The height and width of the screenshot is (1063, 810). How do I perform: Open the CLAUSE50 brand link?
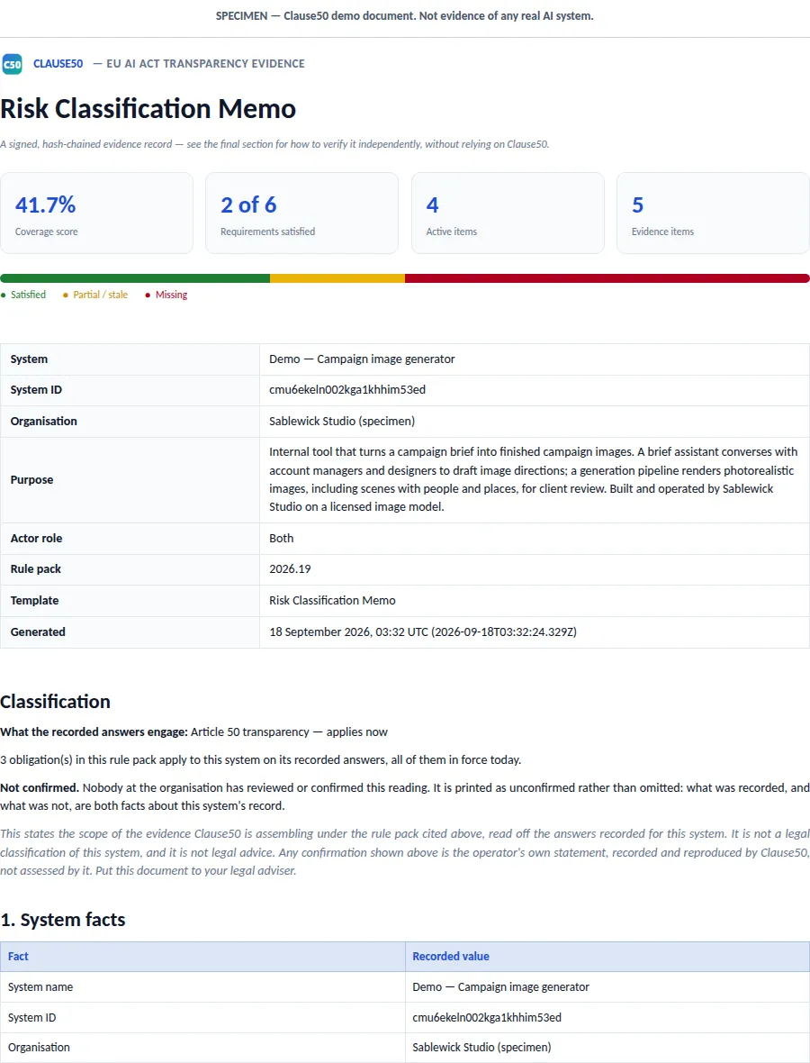point(58,64)
